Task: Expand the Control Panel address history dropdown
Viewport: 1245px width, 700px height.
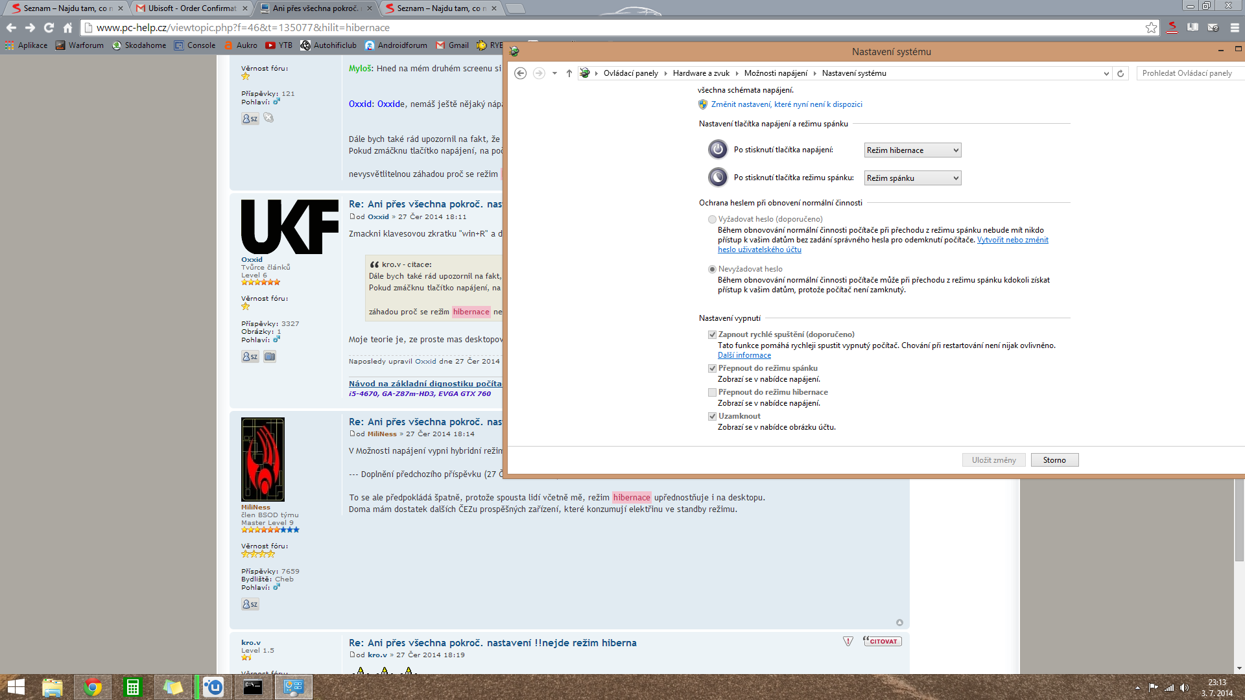Action: (1106, 73)
